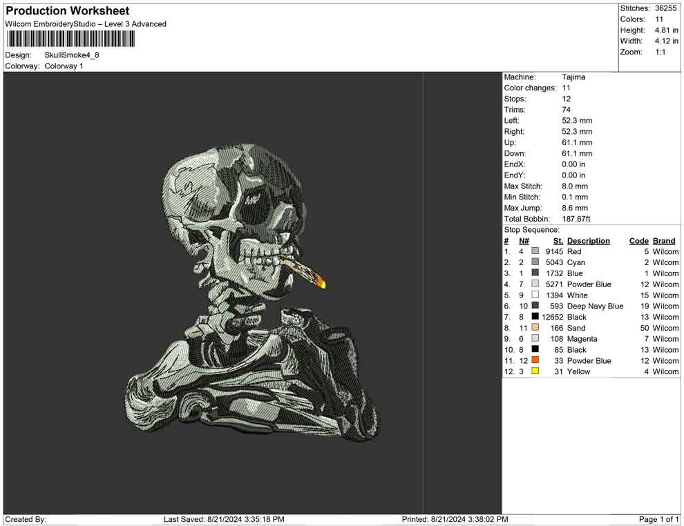The width and height of the screenshot is (684, 526).
Task: Click the Magenta color swatch in row 9
Action: point(535,338)
